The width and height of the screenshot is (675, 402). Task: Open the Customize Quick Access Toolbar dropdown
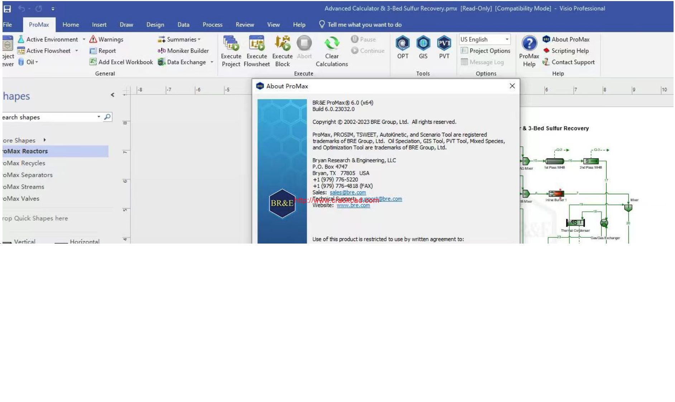click(53, 9)
